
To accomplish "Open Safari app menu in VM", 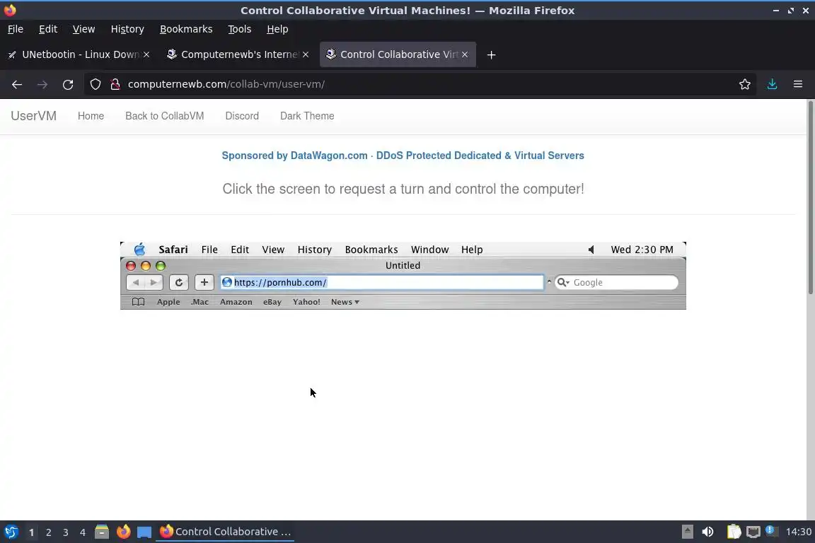I will click(173, 250).
